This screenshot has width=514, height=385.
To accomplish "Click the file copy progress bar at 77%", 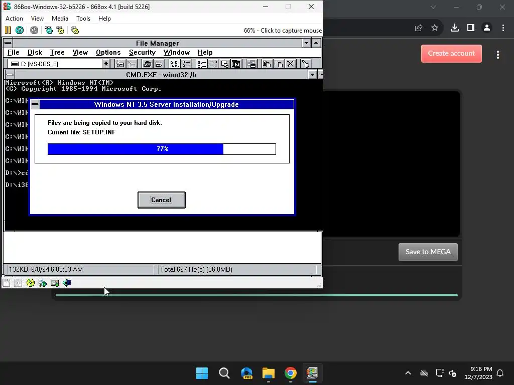I will (162, 149).
